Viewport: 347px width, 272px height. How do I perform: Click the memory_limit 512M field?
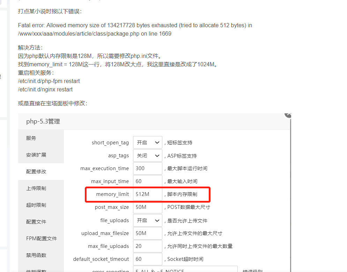coord(147,194)
